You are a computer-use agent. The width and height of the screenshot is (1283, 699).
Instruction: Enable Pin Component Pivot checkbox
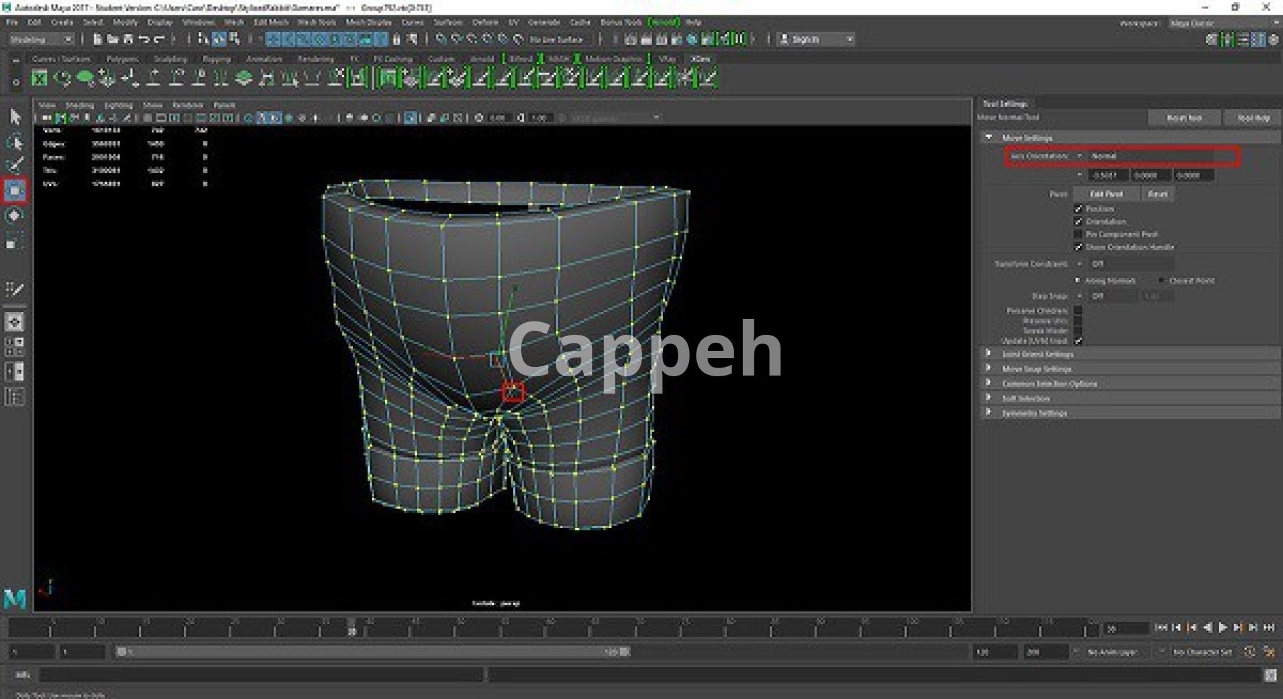[x=1078, y=235]
